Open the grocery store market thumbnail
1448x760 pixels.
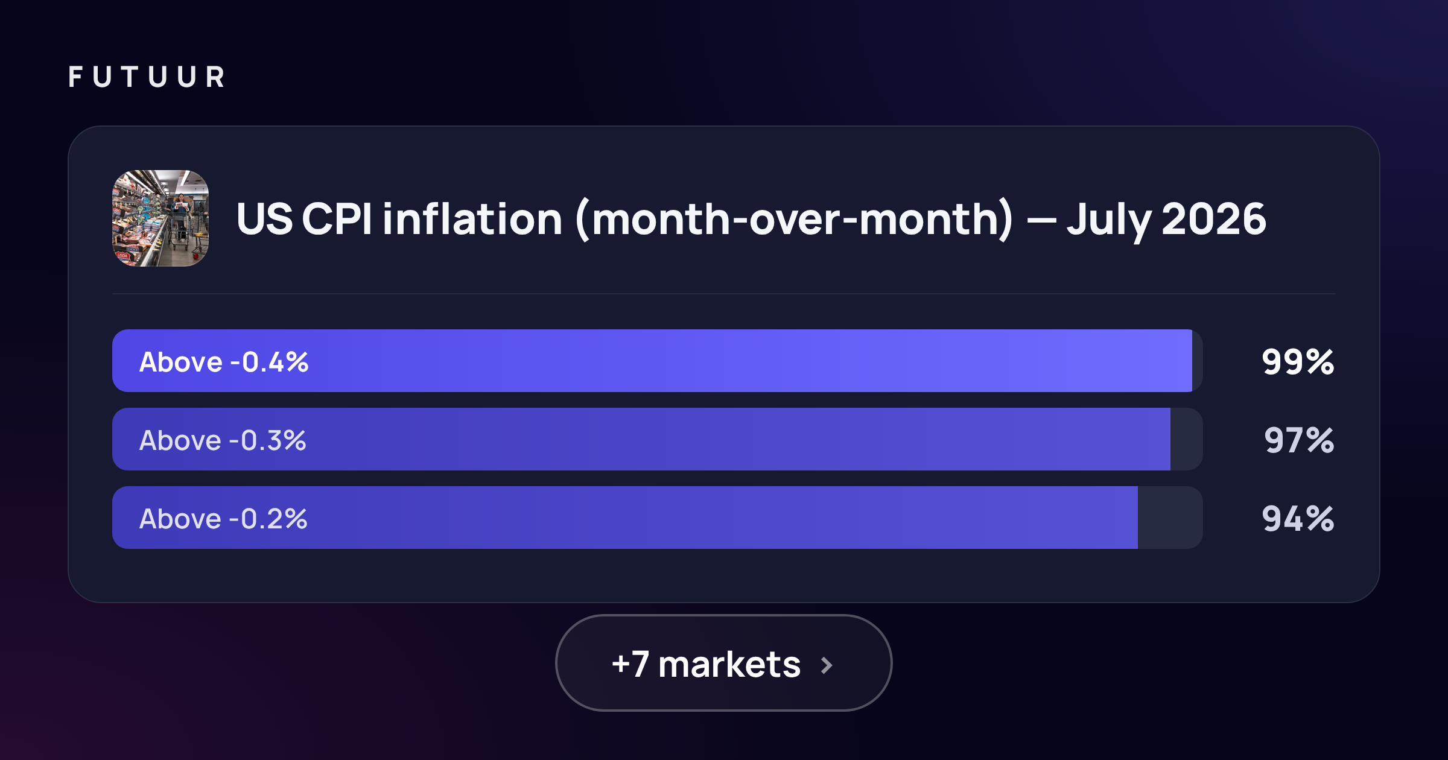click(160, 218)
